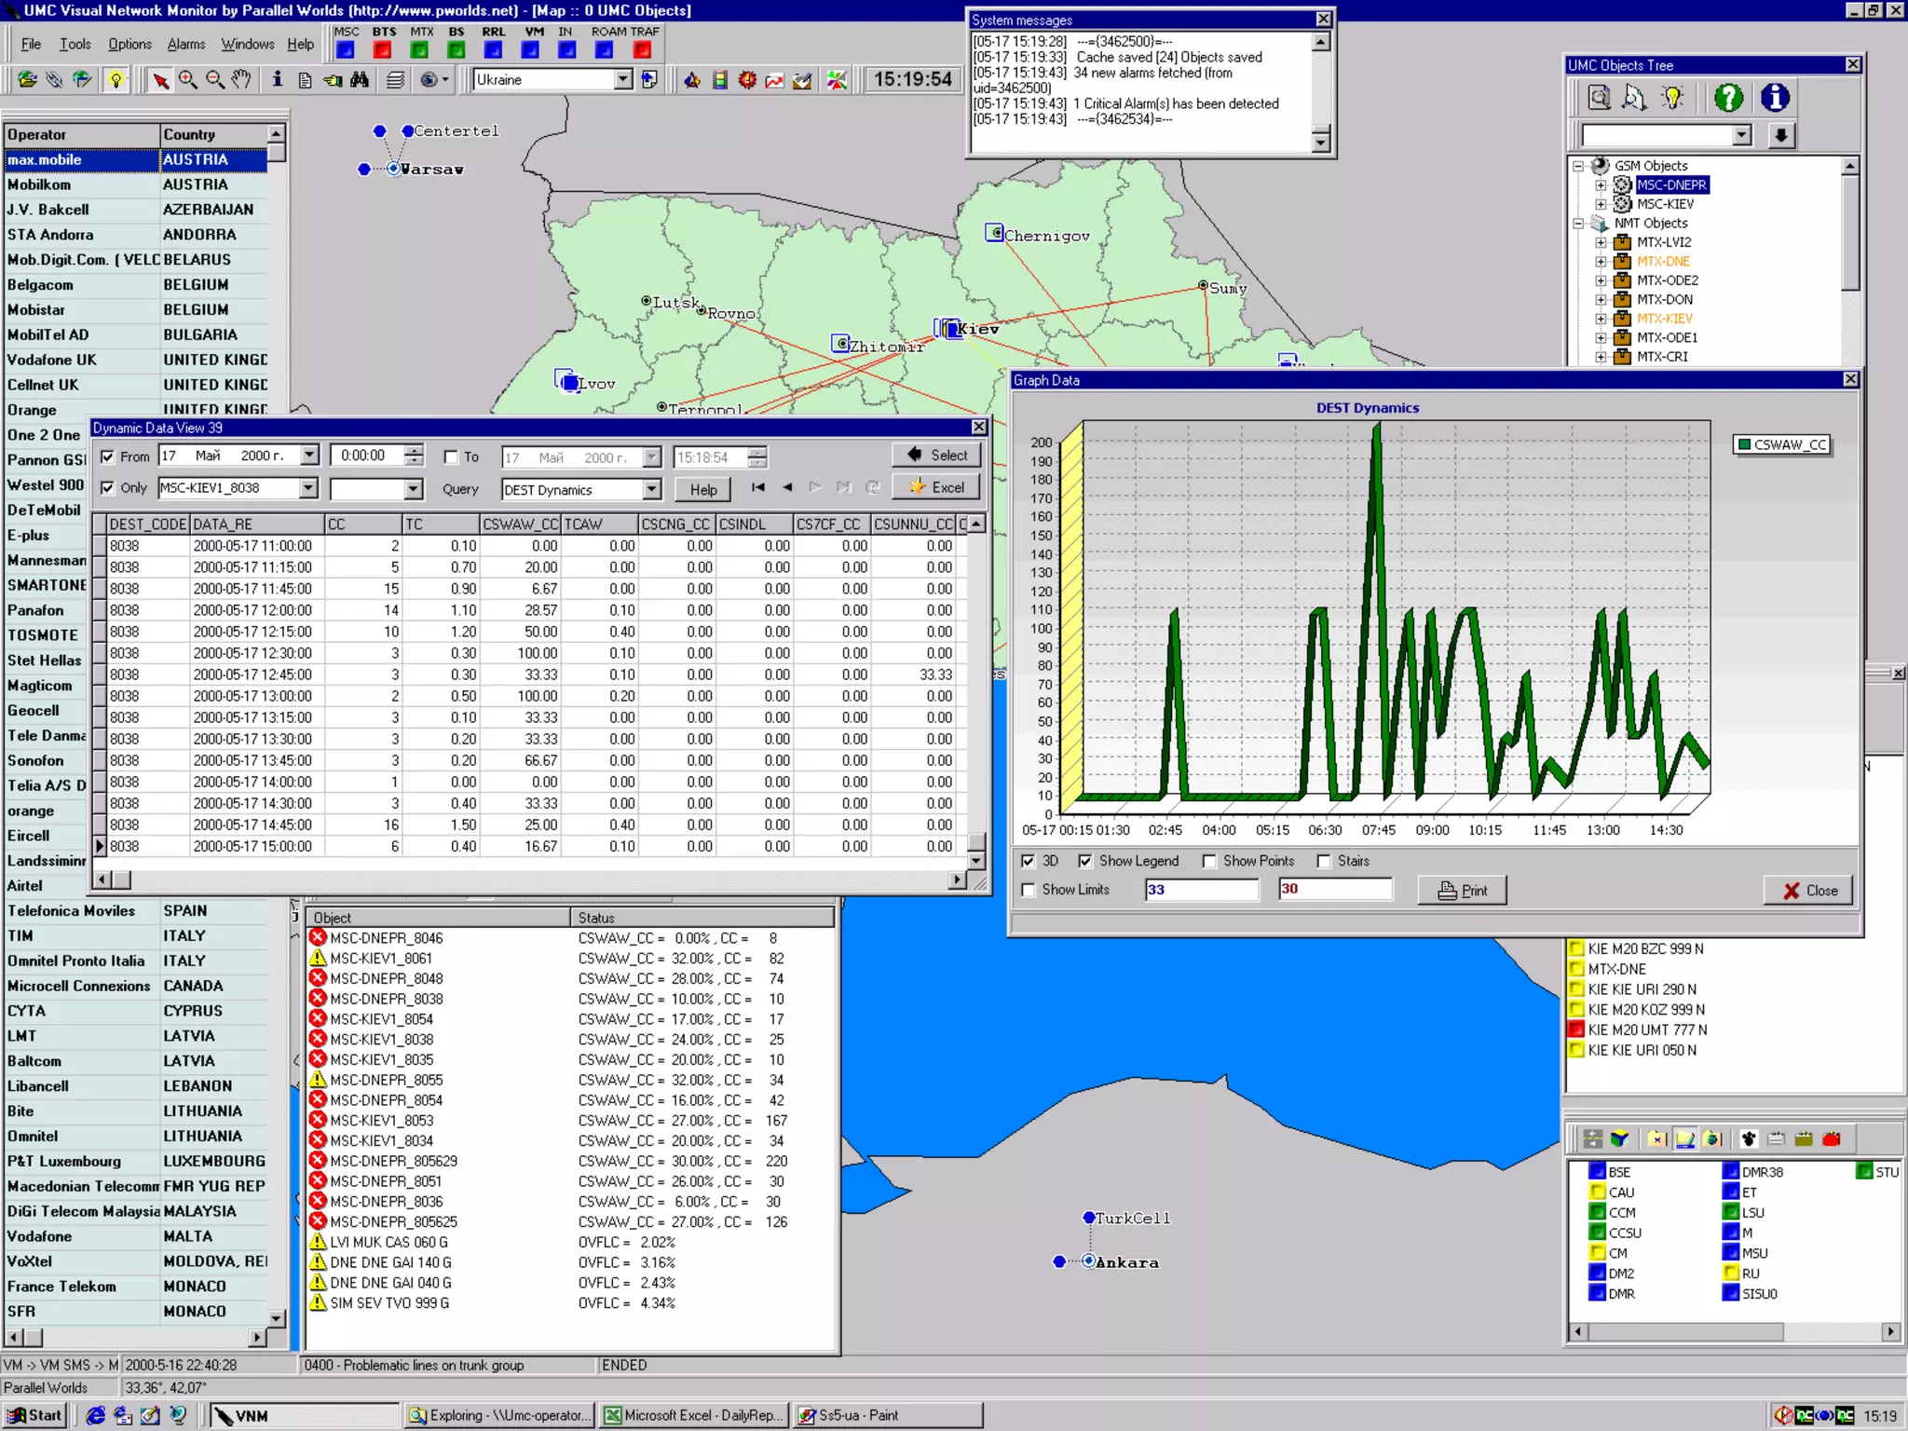Click the Excel export button

[936, 487]
